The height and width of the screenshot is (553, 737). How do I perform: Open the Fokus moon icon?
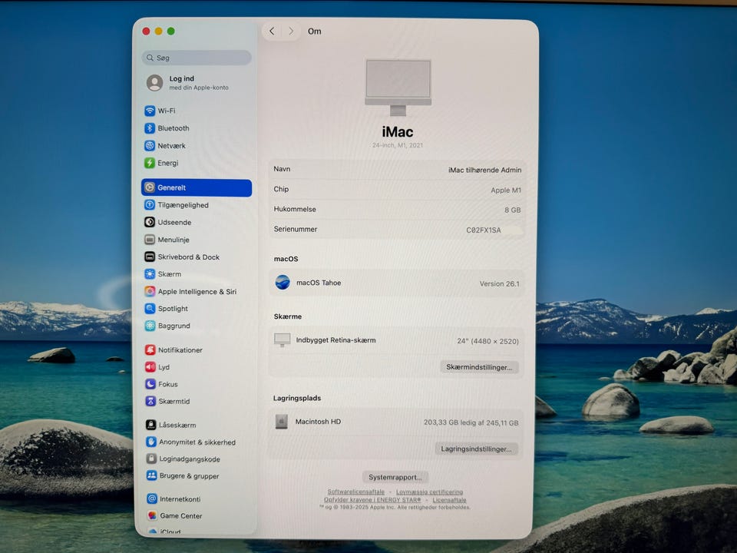click(150, 384)
